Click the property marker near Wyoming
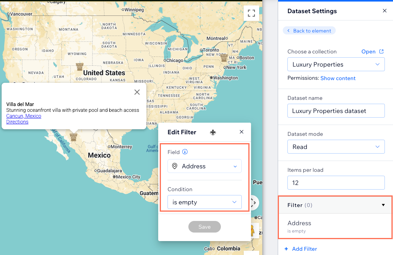The height and width of the screenshot is (255, 393). [80, 66]
